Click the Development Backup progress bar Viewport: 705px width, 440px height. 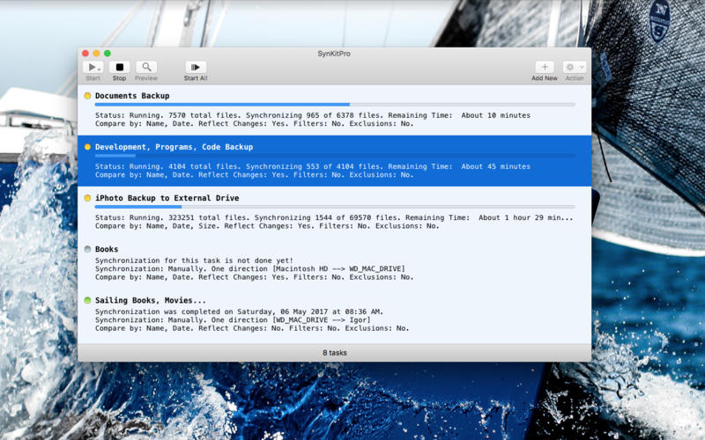[335, 156]
